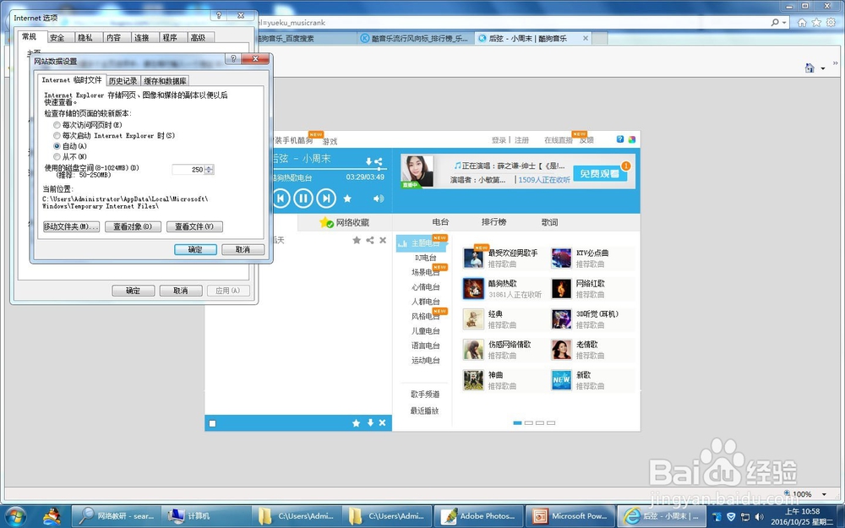The image size is (845, 528).
Task: Click the 注册 link in the player
Action: tap(521, 140)
